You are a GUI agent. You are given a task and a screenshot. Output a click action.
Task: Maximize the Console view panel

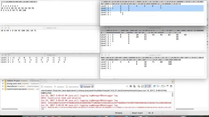point(171,86)
